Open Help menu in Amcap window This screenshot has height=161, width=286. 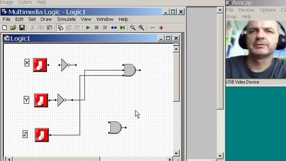click(x=246, y=17)
